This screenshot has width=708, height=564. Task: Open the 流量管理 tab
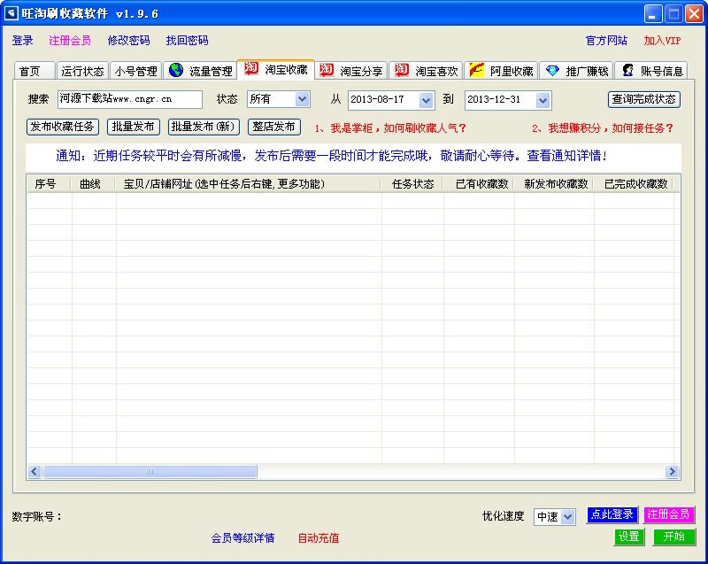(x=201, y=71)
